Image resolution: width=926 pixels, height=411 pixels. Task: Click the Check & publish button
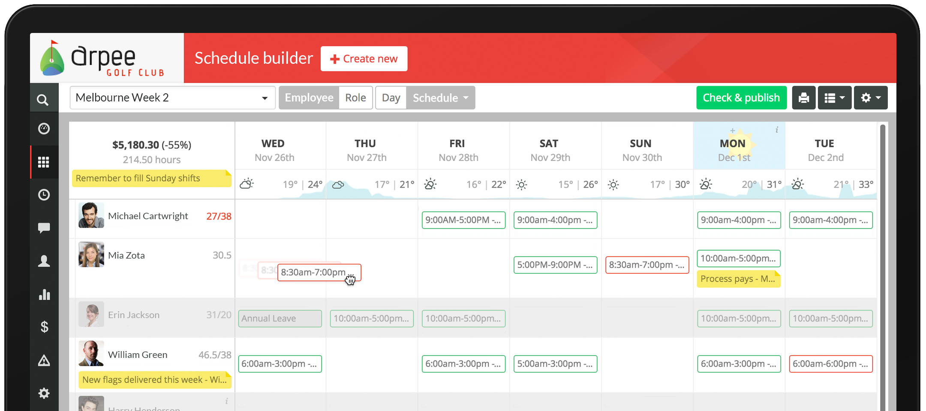742,98
